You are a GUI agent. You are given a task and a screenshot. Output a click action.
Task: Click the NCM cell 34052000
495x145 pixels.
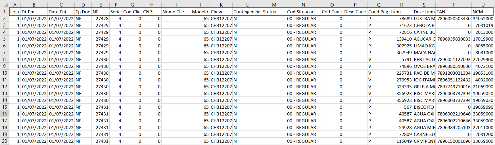click(x=483, y=18)
